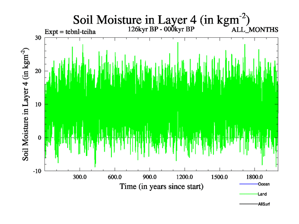This screenshot has width=299, height=224.
Task: Click the Expt = tebnl-teiha label
Action: point(70,32)
